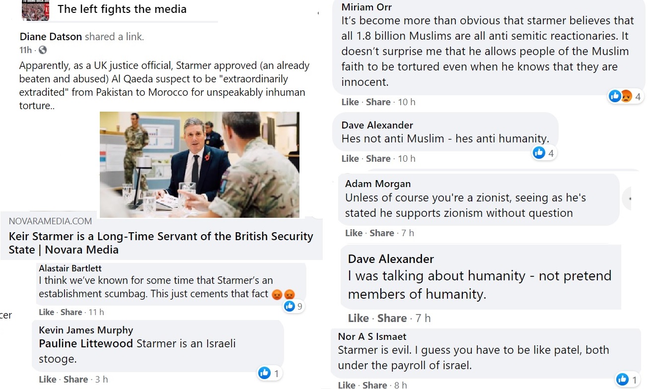Like Alastair Bartlett's comment
This screenshot has height=389, width=656.
46,312
